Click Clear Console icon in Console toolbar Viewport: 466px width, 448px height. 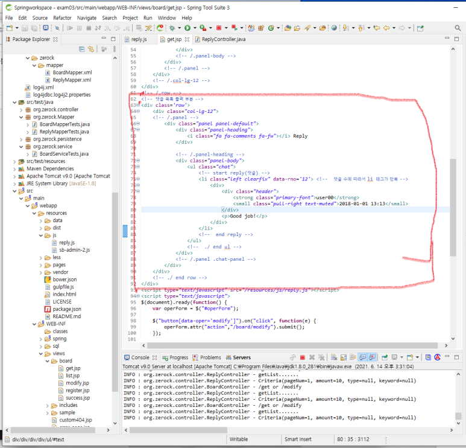[x=334, y=357]
